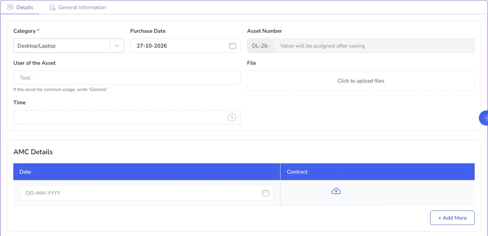Click the Purchase Date field 27-10-2026
The width and height of the screenshot is (488, 236).
tap(185, 46)
